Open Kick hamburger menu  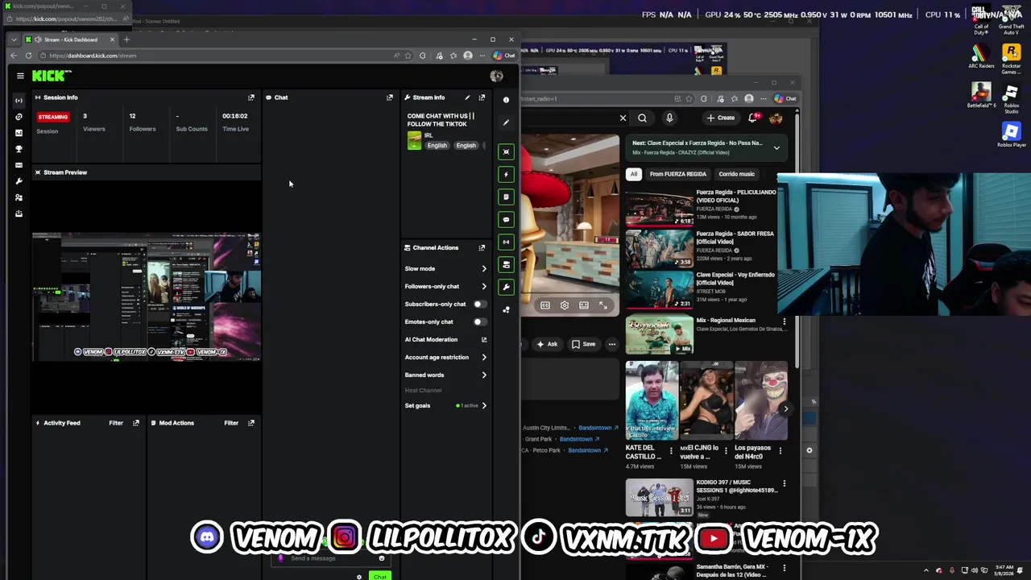(20, 76)
